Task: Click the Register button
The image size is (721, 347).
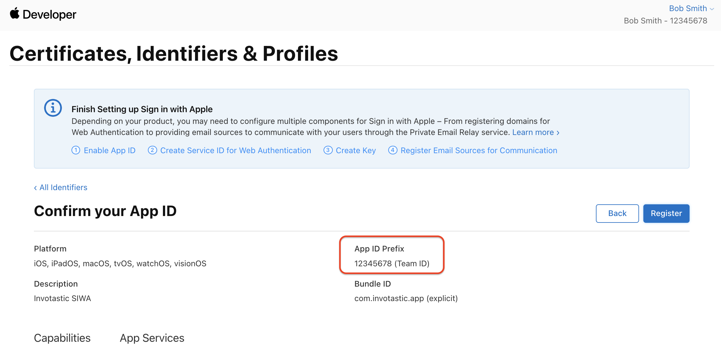Action: [x=666, y=213]
